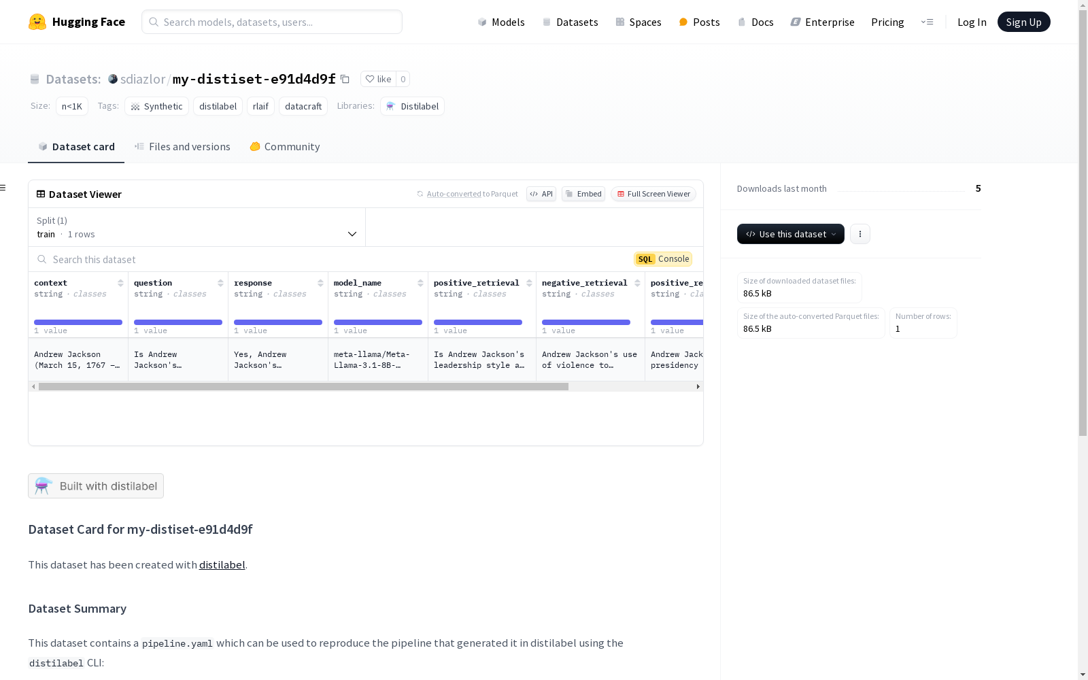This screenshot has height=680, width=1088.
Task: Sort the model_name column
Action: tap(420, 283)
